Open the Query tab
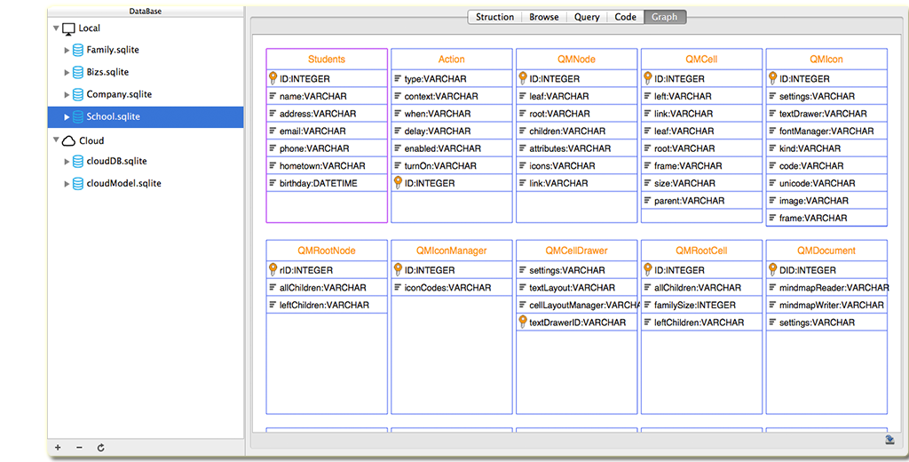The image size is (909, 462). click(587, 17)
